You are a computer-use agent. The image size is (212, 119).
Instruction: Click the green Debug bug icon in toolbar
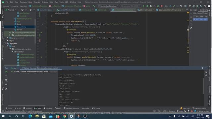[147, 6]
